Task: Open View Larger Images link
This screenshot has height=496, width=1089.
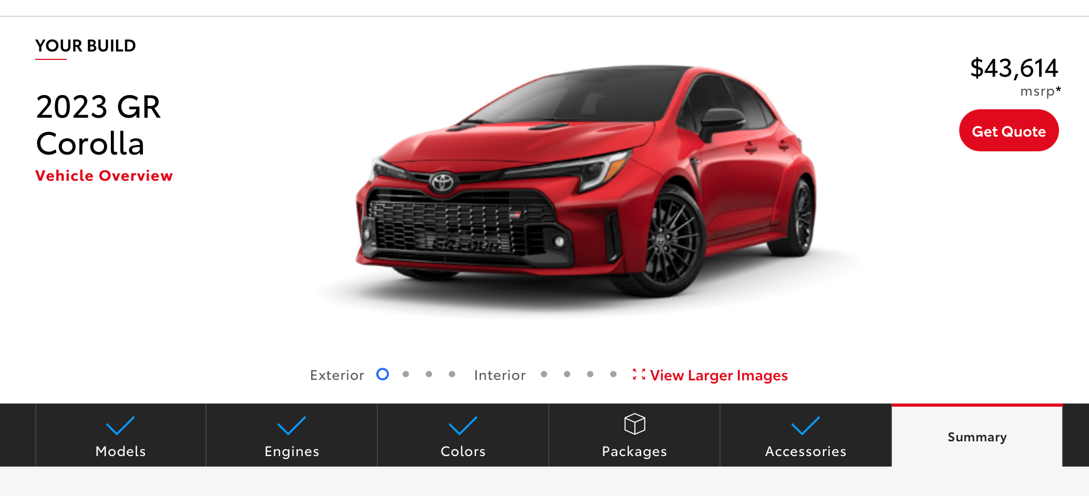Action: 718,375
